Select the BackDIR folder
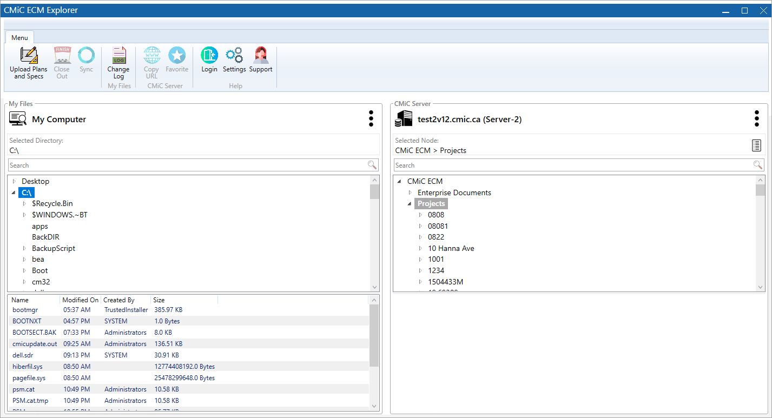 point(45,237)
